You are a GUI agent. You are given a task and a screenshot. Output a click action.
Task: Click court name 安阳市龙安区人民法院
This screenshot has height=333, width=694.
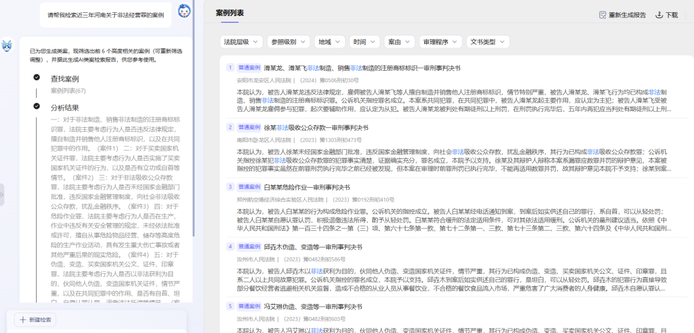264,80
